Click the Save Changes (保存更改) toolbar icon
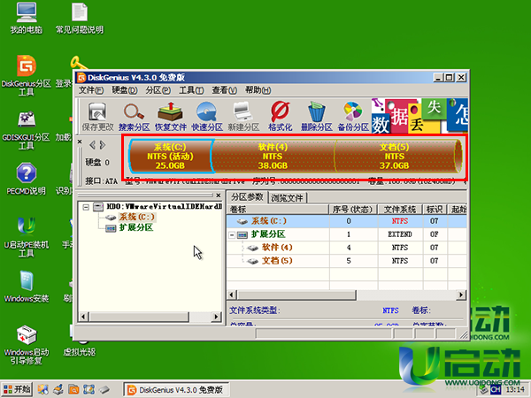Screen dimensions: 531x398 [x=97, y=117]
